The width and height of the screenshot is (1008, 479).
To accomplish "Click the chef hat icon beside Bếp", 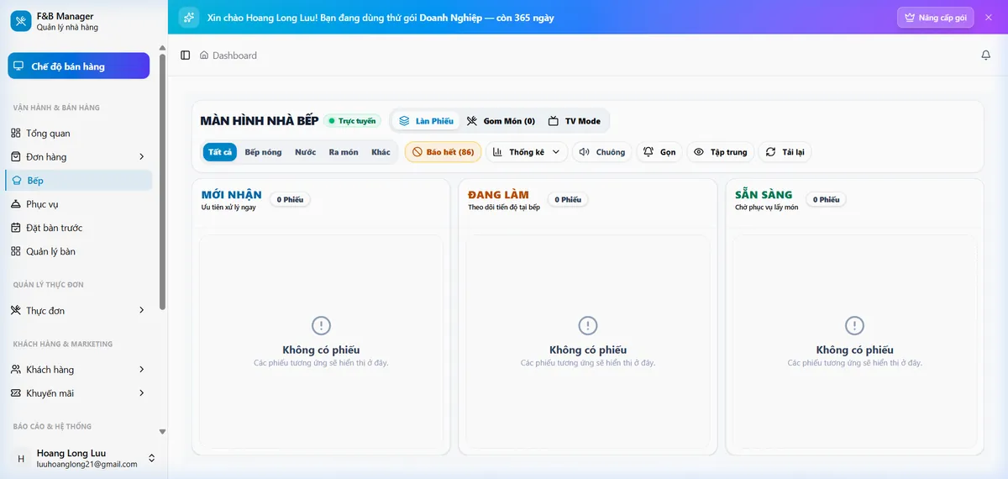I will coord(16,180).
